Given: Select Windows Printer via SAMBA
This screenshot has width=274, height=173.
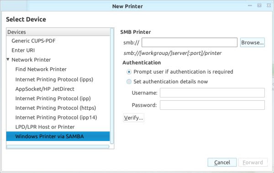Looking at the screenshot, I should coord(58,136).
